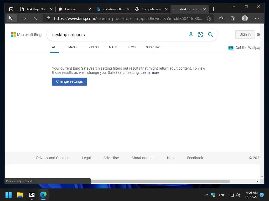Close the desktop strippers tab

[204, 9]
